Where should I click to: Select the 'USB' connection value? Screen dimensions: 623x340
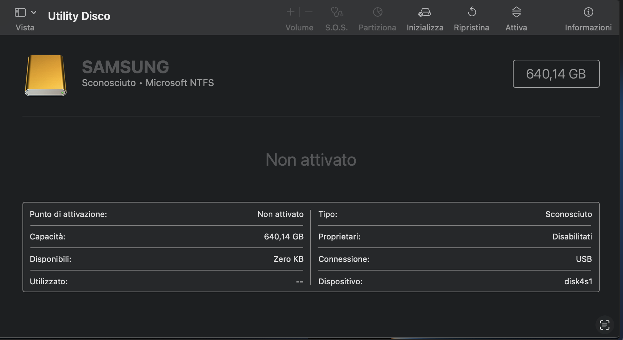[x=584, y=259]
